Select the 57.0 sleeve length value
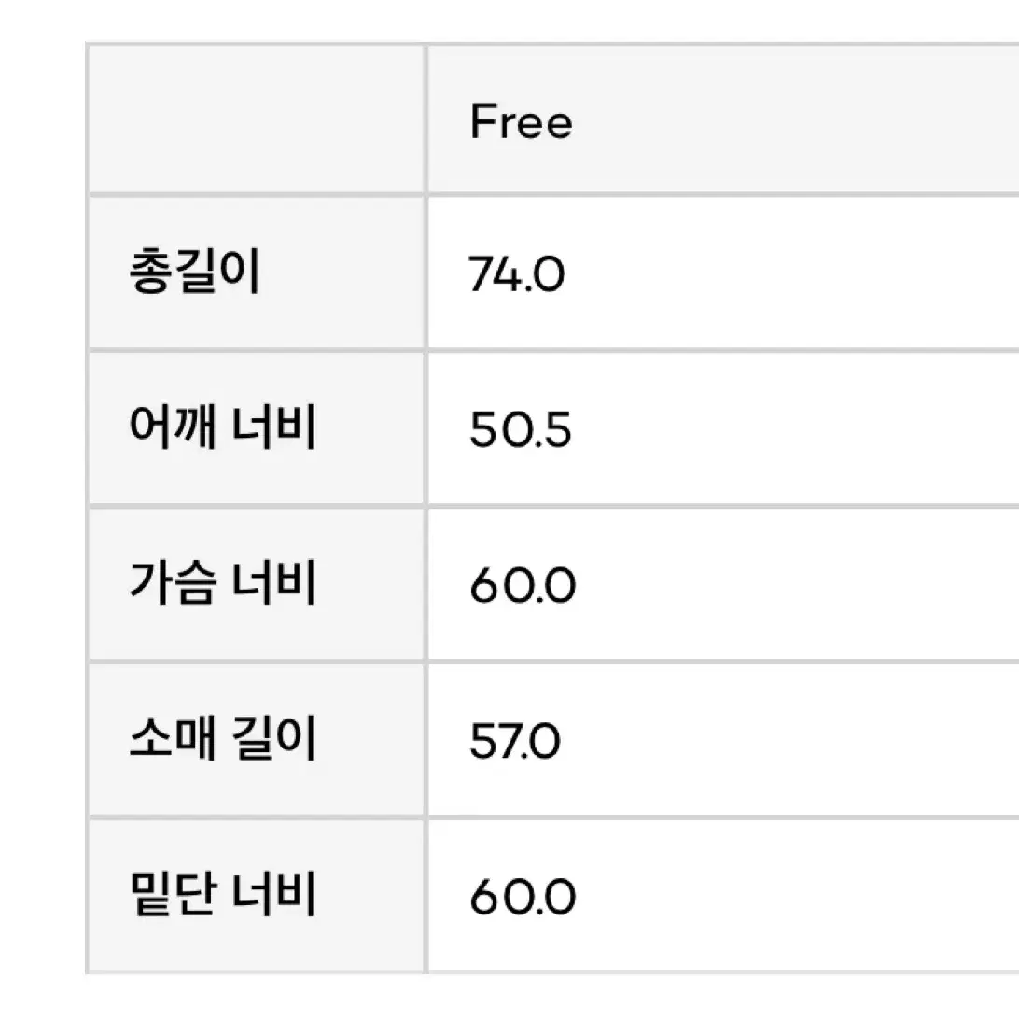The image size is (1019, 1019). coord(514,741)
